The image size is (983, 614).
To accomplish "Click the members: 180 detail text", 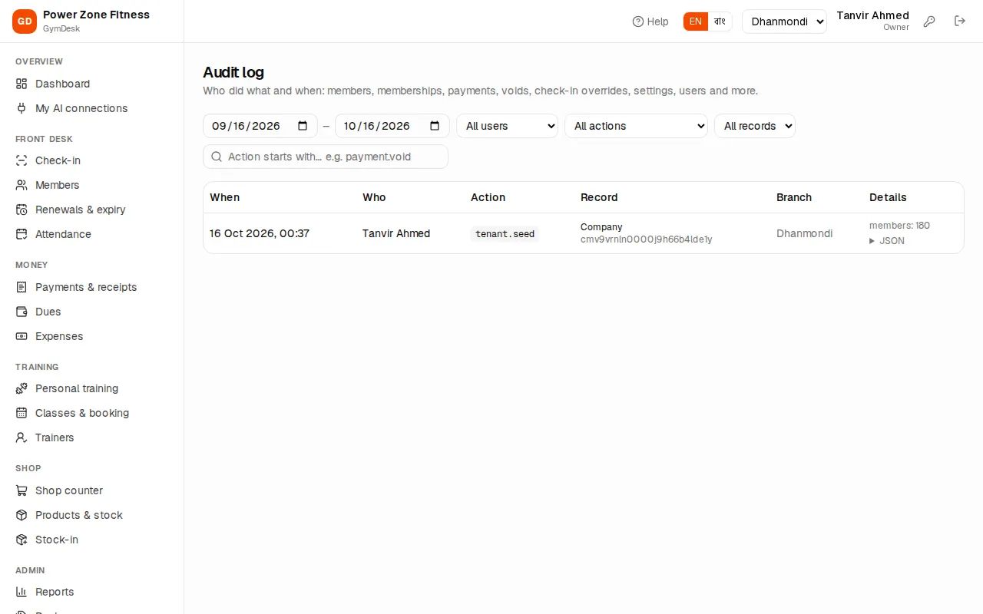I will point(899,226).
